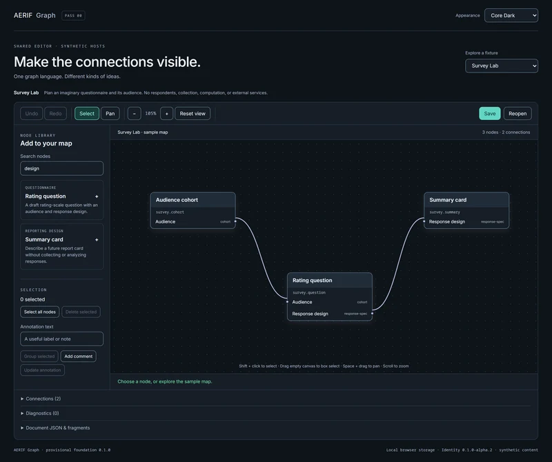Click '0 selected' count text

32,299
